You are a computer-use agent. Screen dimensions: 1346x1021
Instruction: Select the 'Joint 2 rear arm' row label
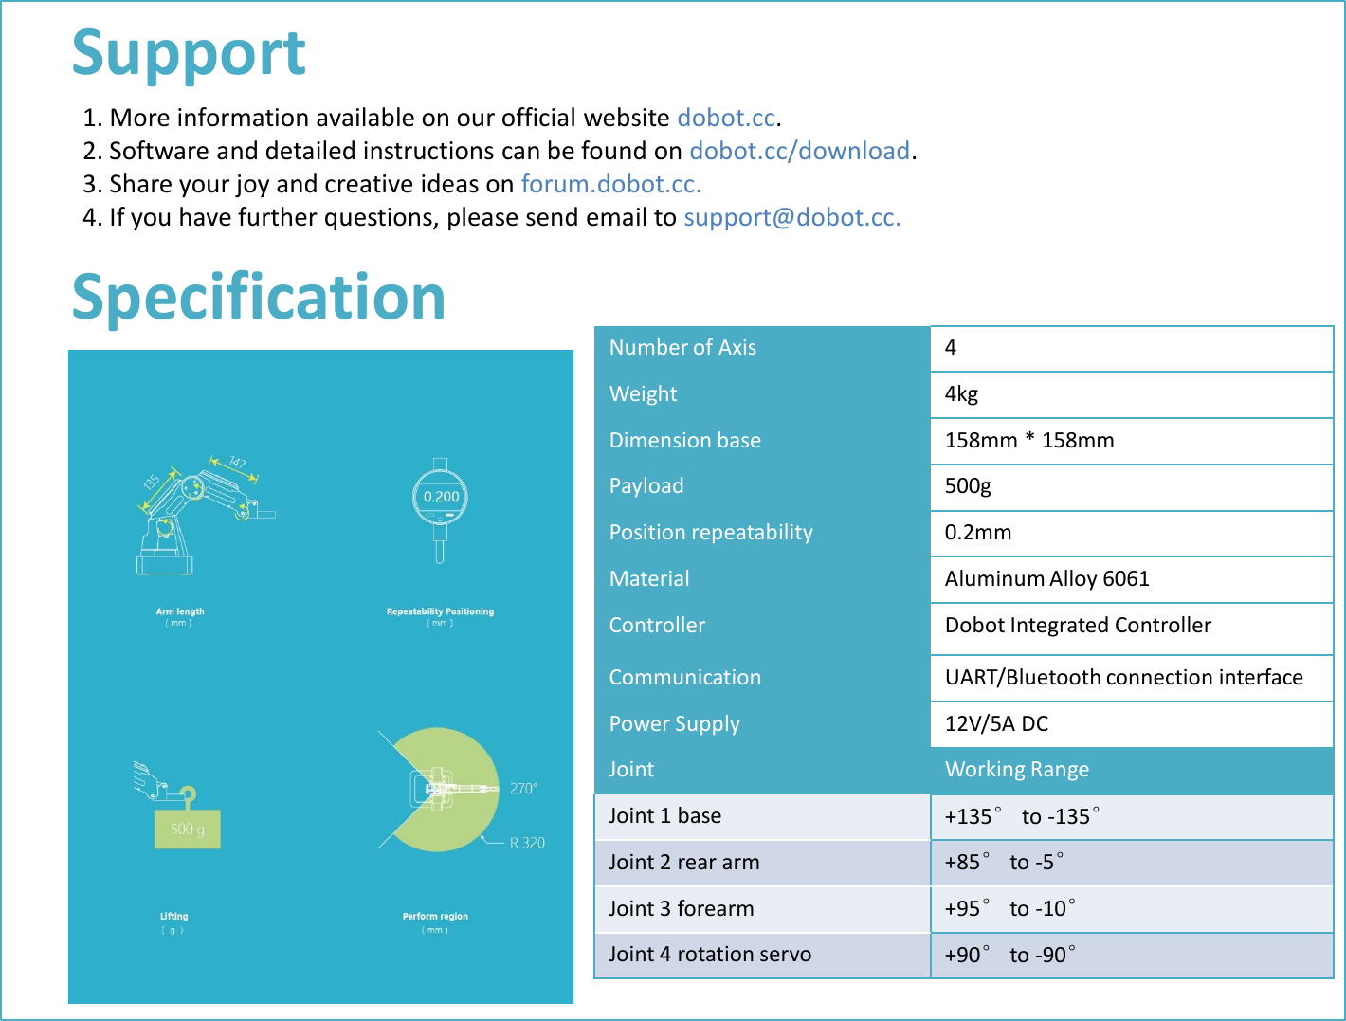[x=763, y=863]
